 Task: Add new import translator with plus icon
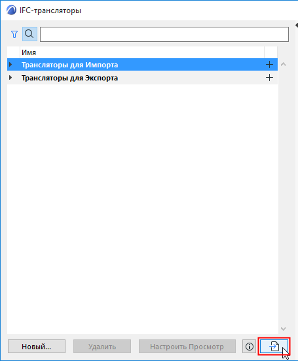269,65
